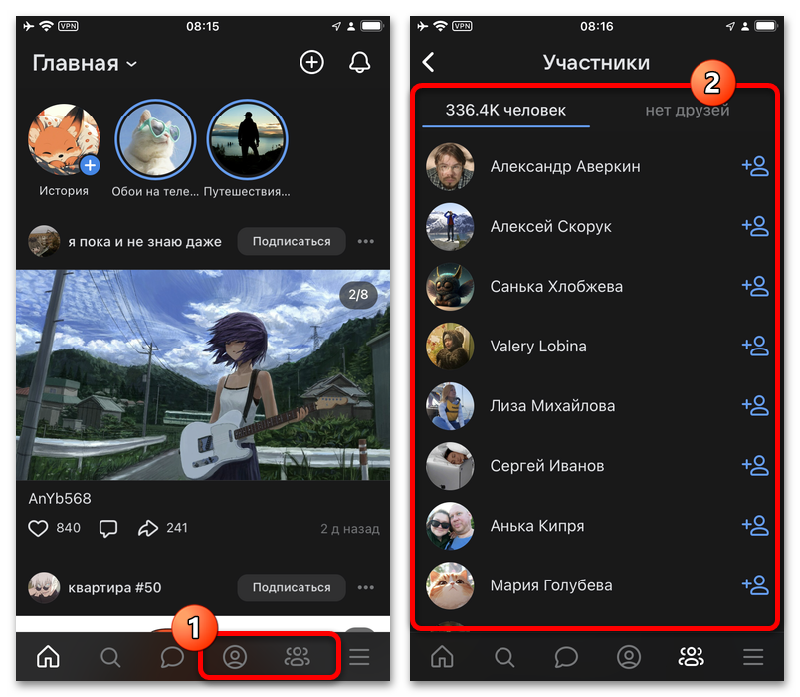
Task: Select the 336.4K человек tab
Action: pyautogui.click(x=505, y=110)
